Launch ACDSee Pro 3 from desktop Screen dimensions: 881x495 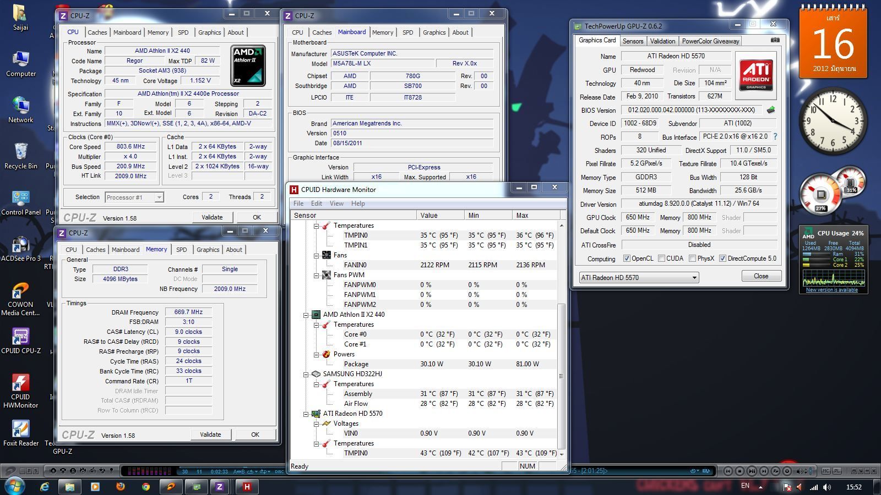(x=20, y=249)
